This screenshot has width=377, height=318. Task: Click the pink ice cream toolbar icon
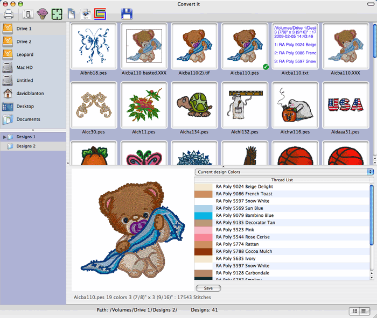click(43, 14)
